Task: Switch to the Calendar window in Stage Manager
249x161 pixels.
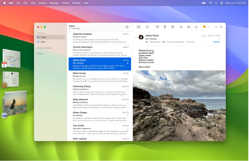Action: [11, 58]
